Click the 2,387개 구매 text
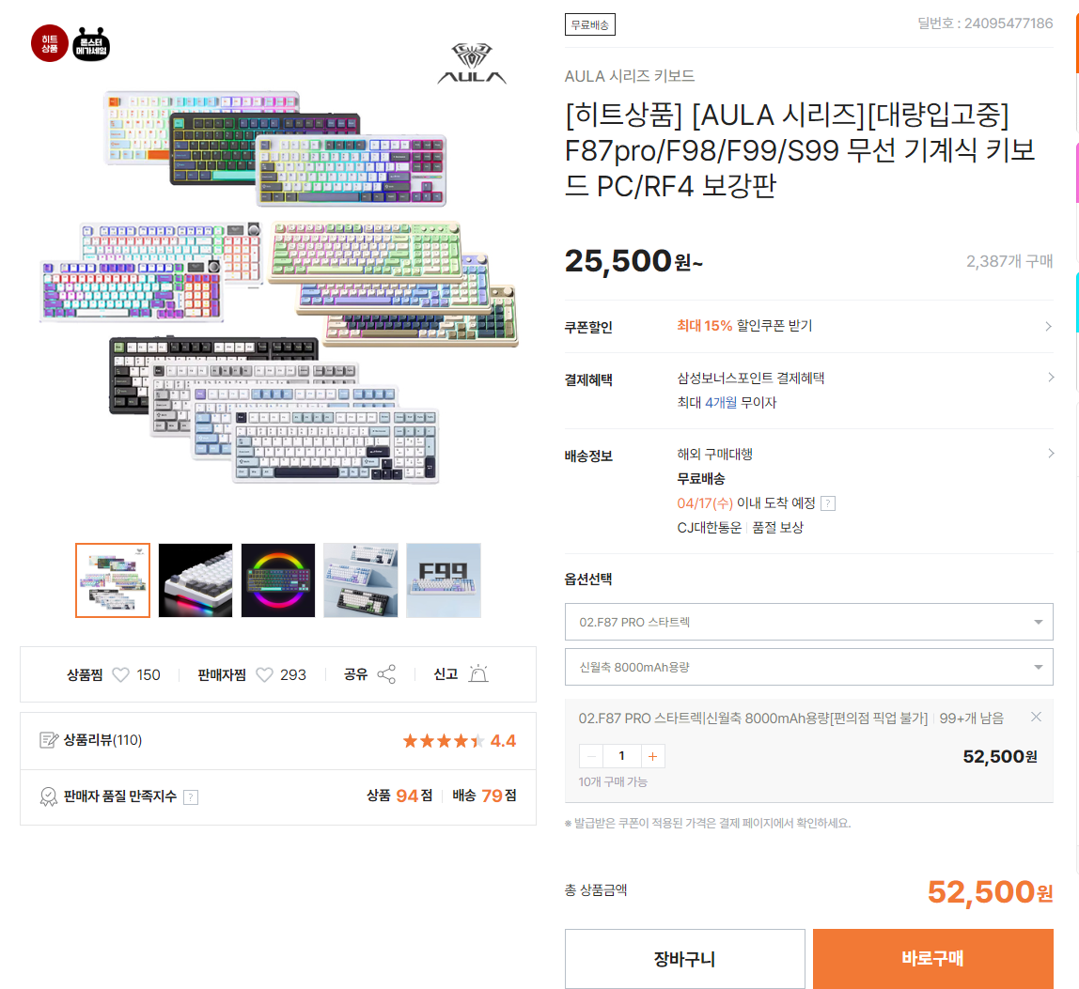The image size is (1079, 989). coord(1009,261)
